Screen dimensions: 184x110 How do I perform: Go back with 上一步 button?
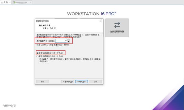click(x=68, y=82)
